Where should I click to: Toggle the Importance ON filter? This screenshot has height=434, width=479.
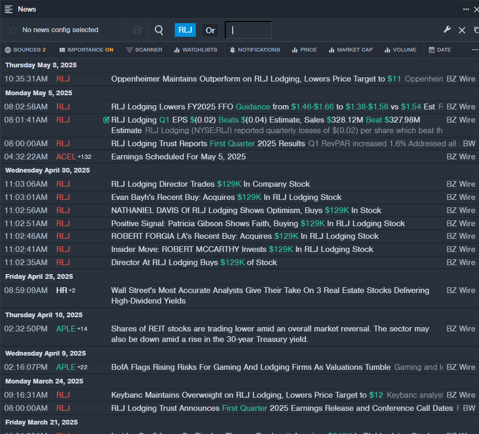point(86,50)
